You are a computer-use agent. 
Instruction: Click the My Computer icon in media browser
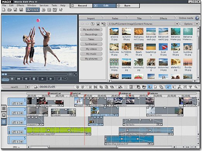pos(98,24)
